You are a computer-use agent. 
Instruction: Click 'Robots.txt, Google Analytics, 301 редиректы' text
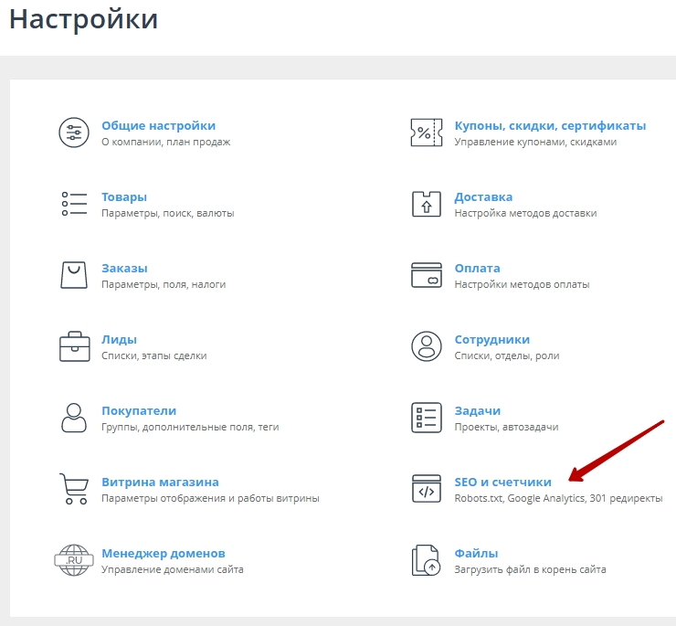[558, 498]
